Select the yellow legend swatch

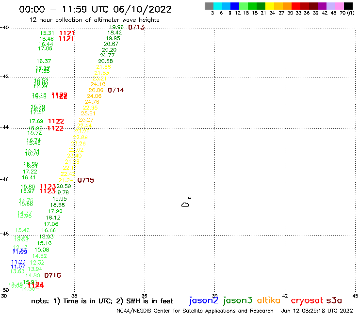click(270, 6)
